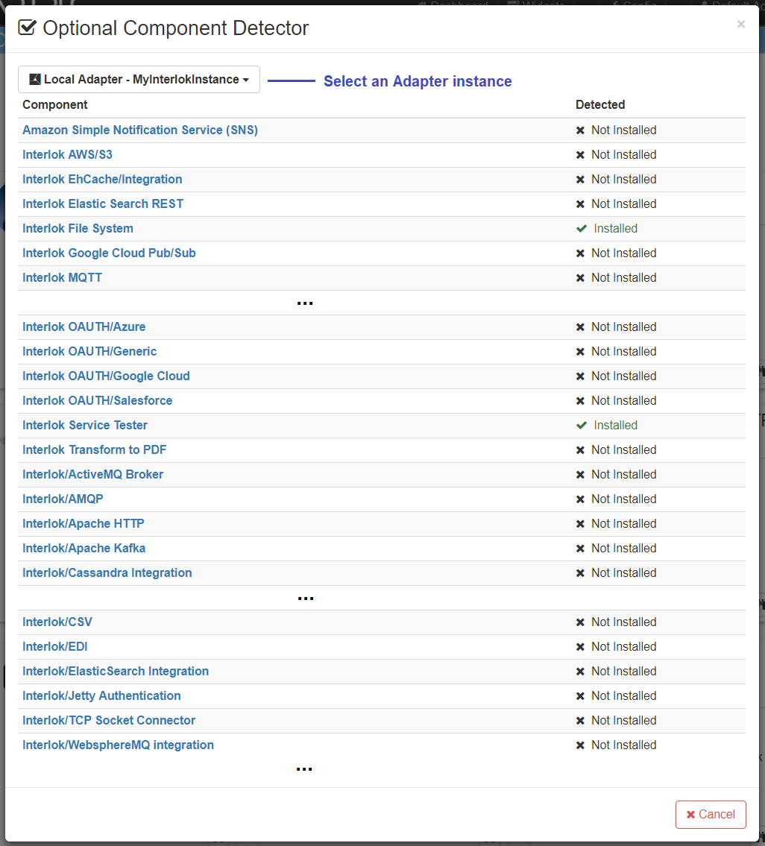Click the checkbox icon beside Optional Component Detector title
Image resolution: width=765 pixels, height=846 pixels.
tap(27, 28)
